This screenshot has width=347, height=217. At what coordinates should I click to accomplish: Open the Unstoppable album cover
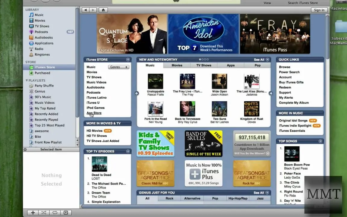pos(155,81)
